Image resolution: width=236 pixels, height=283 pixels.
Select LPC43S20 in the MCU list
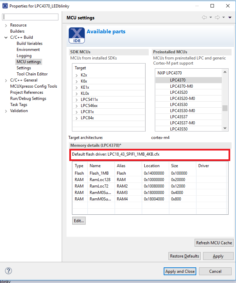click(188, 92)
